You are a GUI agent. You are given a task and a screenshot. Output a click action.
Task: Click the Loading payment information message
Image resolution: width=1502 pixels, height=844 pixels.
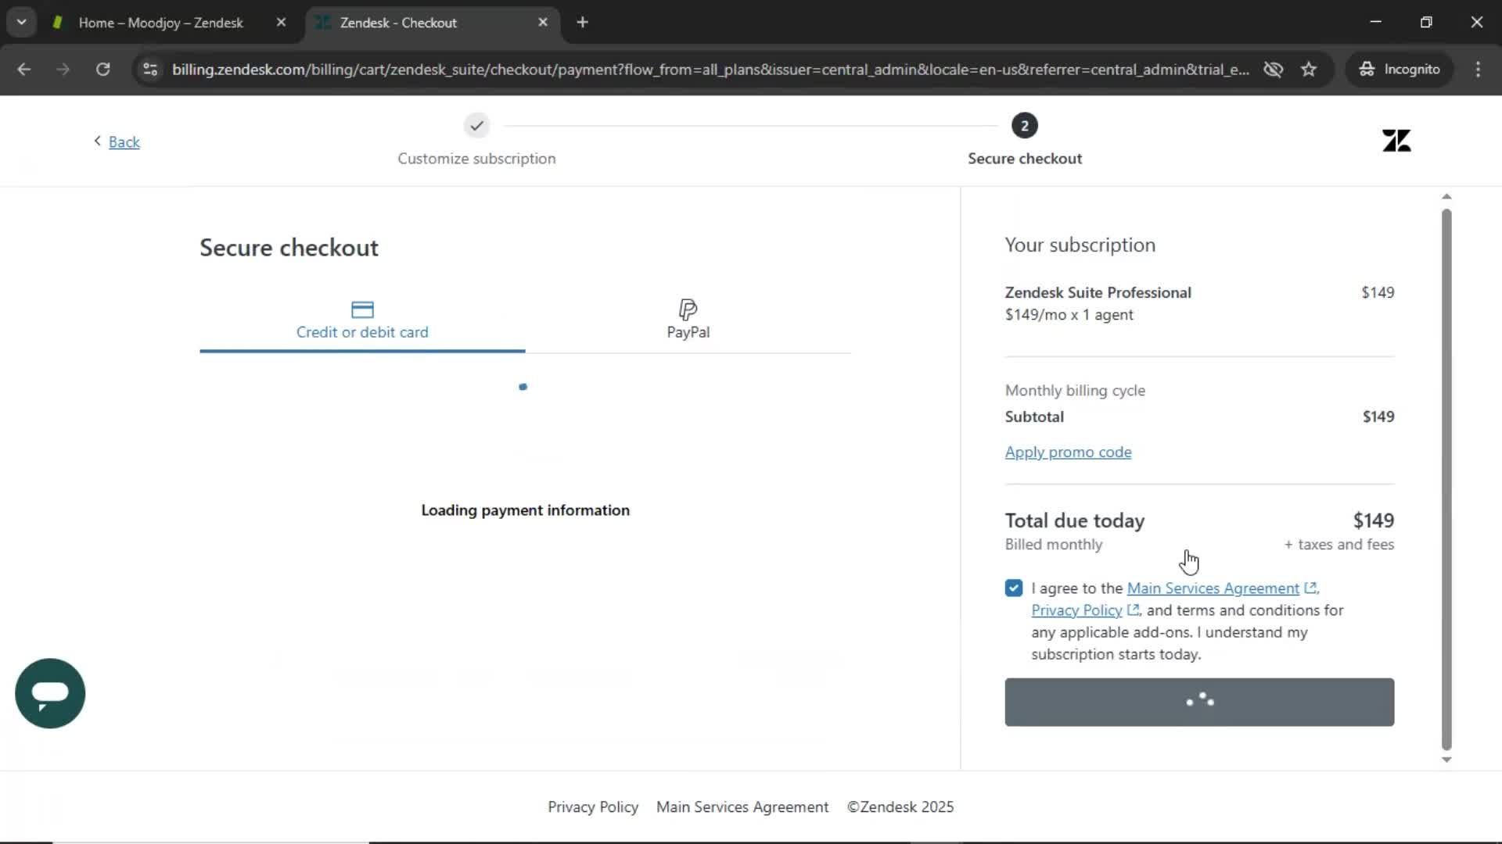(525, 510)
